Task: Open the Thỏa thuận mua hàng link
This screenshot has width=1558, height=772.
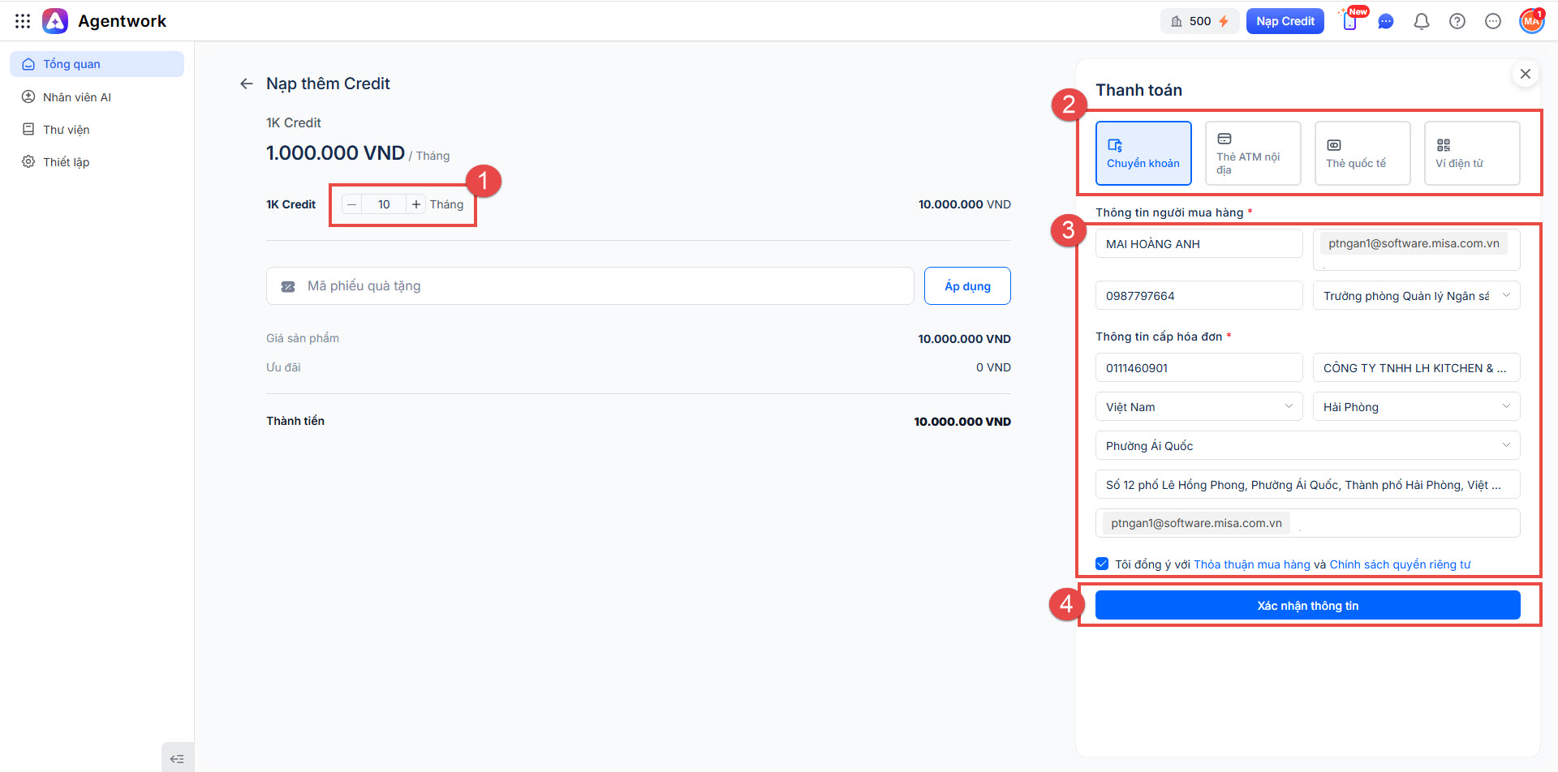Action: [x=1251, y=564]
